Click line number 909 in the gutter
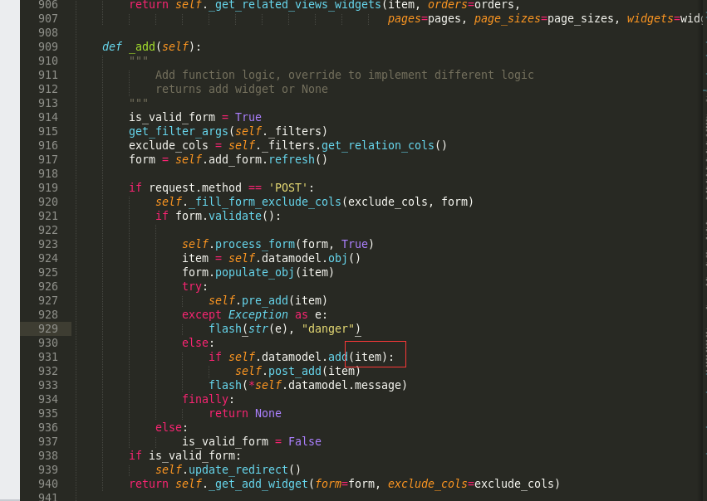This screenshot has height=501, width=707. pos(47,46)
